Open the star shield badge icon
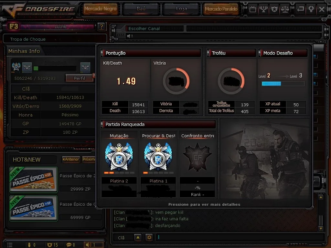 coord(274,9)
